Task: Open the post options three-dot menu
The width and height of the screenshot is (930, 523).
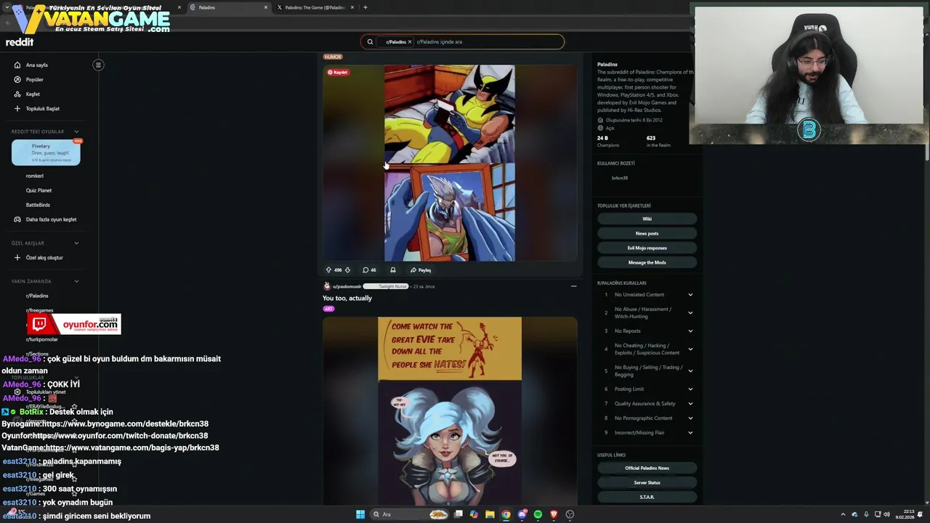Action: pyautogui.click(x=573, y=286)
